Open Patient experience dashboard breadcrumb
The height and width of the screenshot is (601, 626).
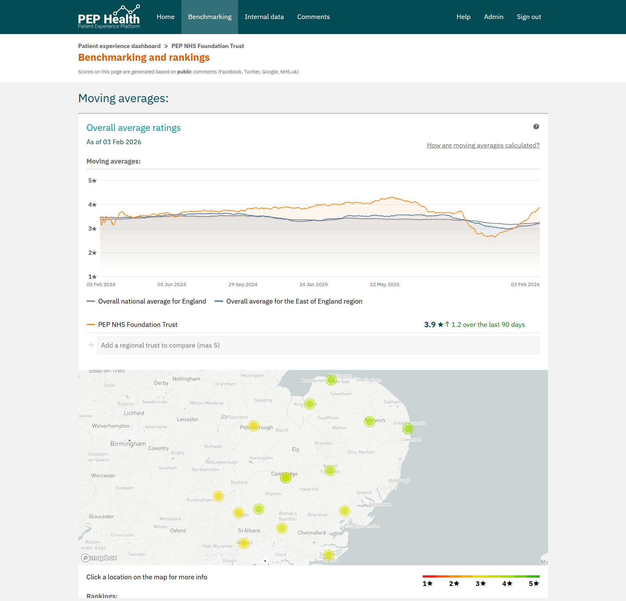click(119, 46)
